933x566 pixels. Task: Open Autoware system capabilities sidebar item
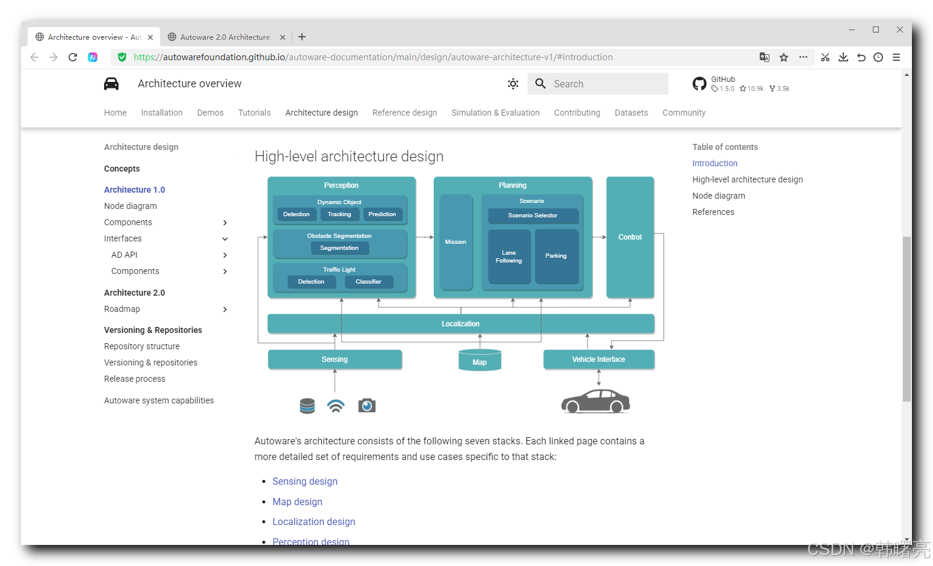click(159, 400)
